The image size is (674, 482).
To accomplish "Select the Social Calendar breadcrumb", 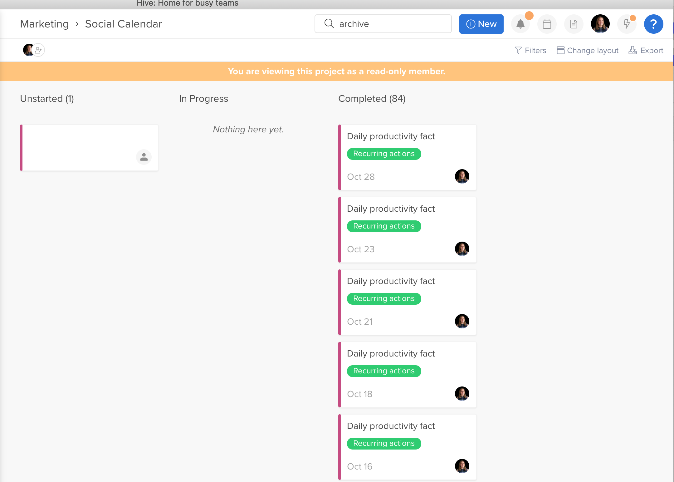I will click(x=124, y=23).
